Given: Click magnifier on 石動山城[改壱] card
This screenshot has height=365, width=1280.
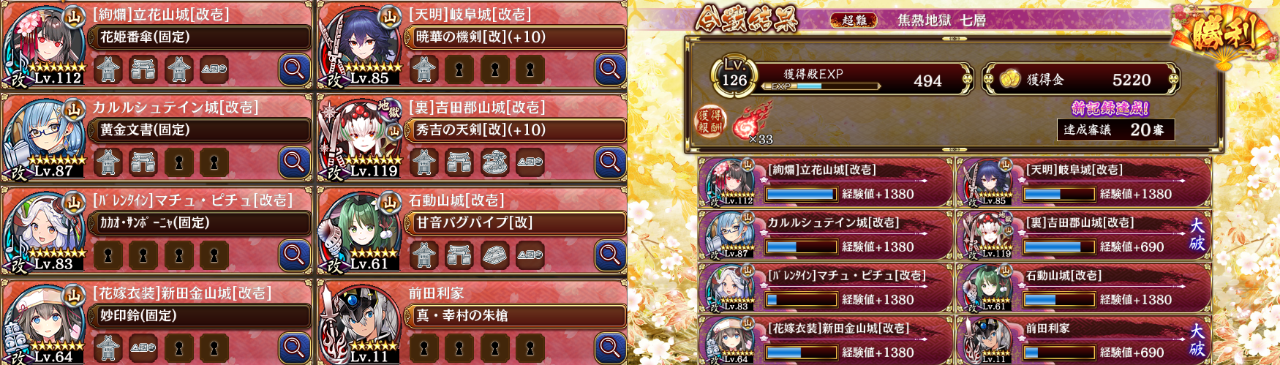Looking at the screenshot, I should tap(610, 255).
